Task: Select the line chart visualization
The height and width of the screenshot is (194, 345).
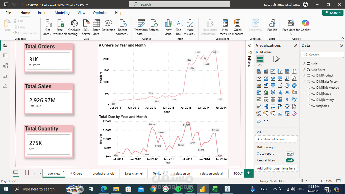Action: coord(259,78)
